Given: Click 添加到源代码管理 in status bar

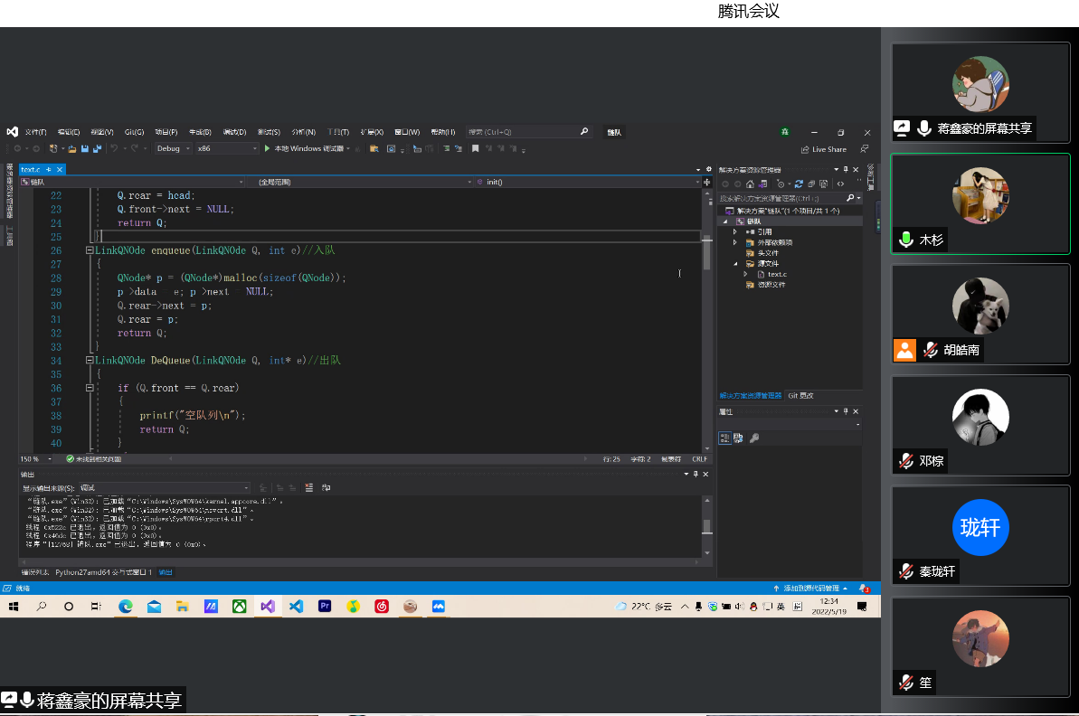Looking at the screenshot, I should [811, 589].
